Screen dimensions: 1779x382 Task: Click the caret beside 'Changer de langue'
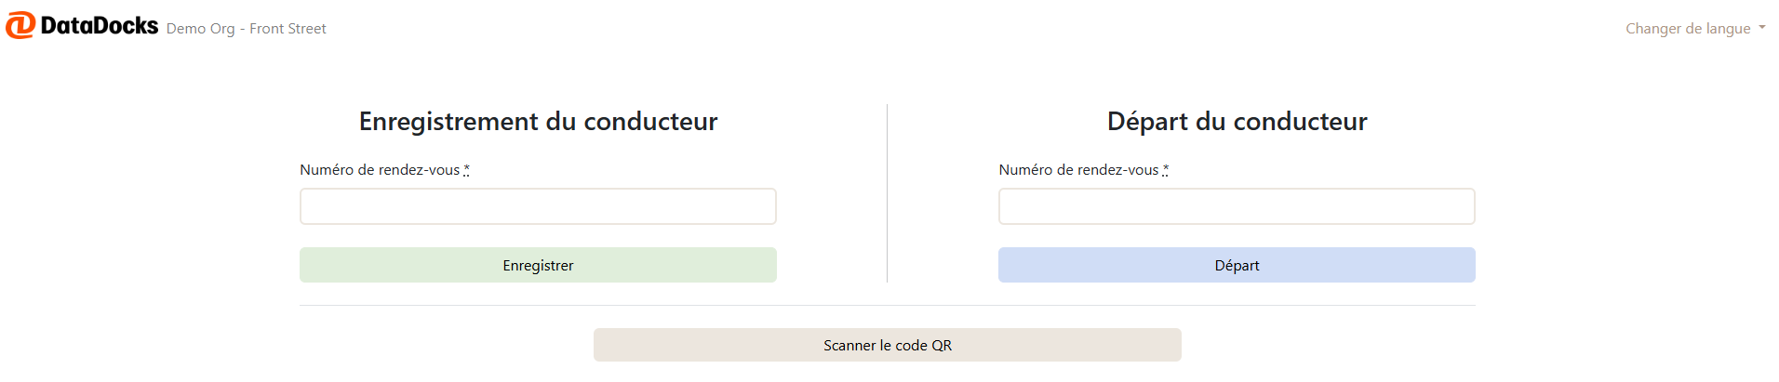[1761, 28]
